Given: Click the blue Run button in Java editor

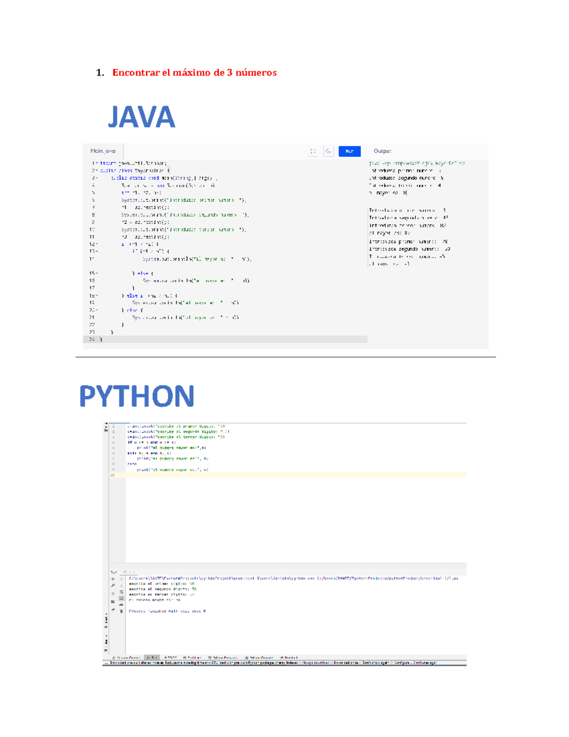Looking at the screenshot, I should point(349,151).
